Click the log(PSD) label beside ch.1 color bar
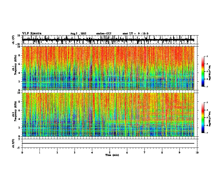This screenshot has width=222, height=171. 210,73
